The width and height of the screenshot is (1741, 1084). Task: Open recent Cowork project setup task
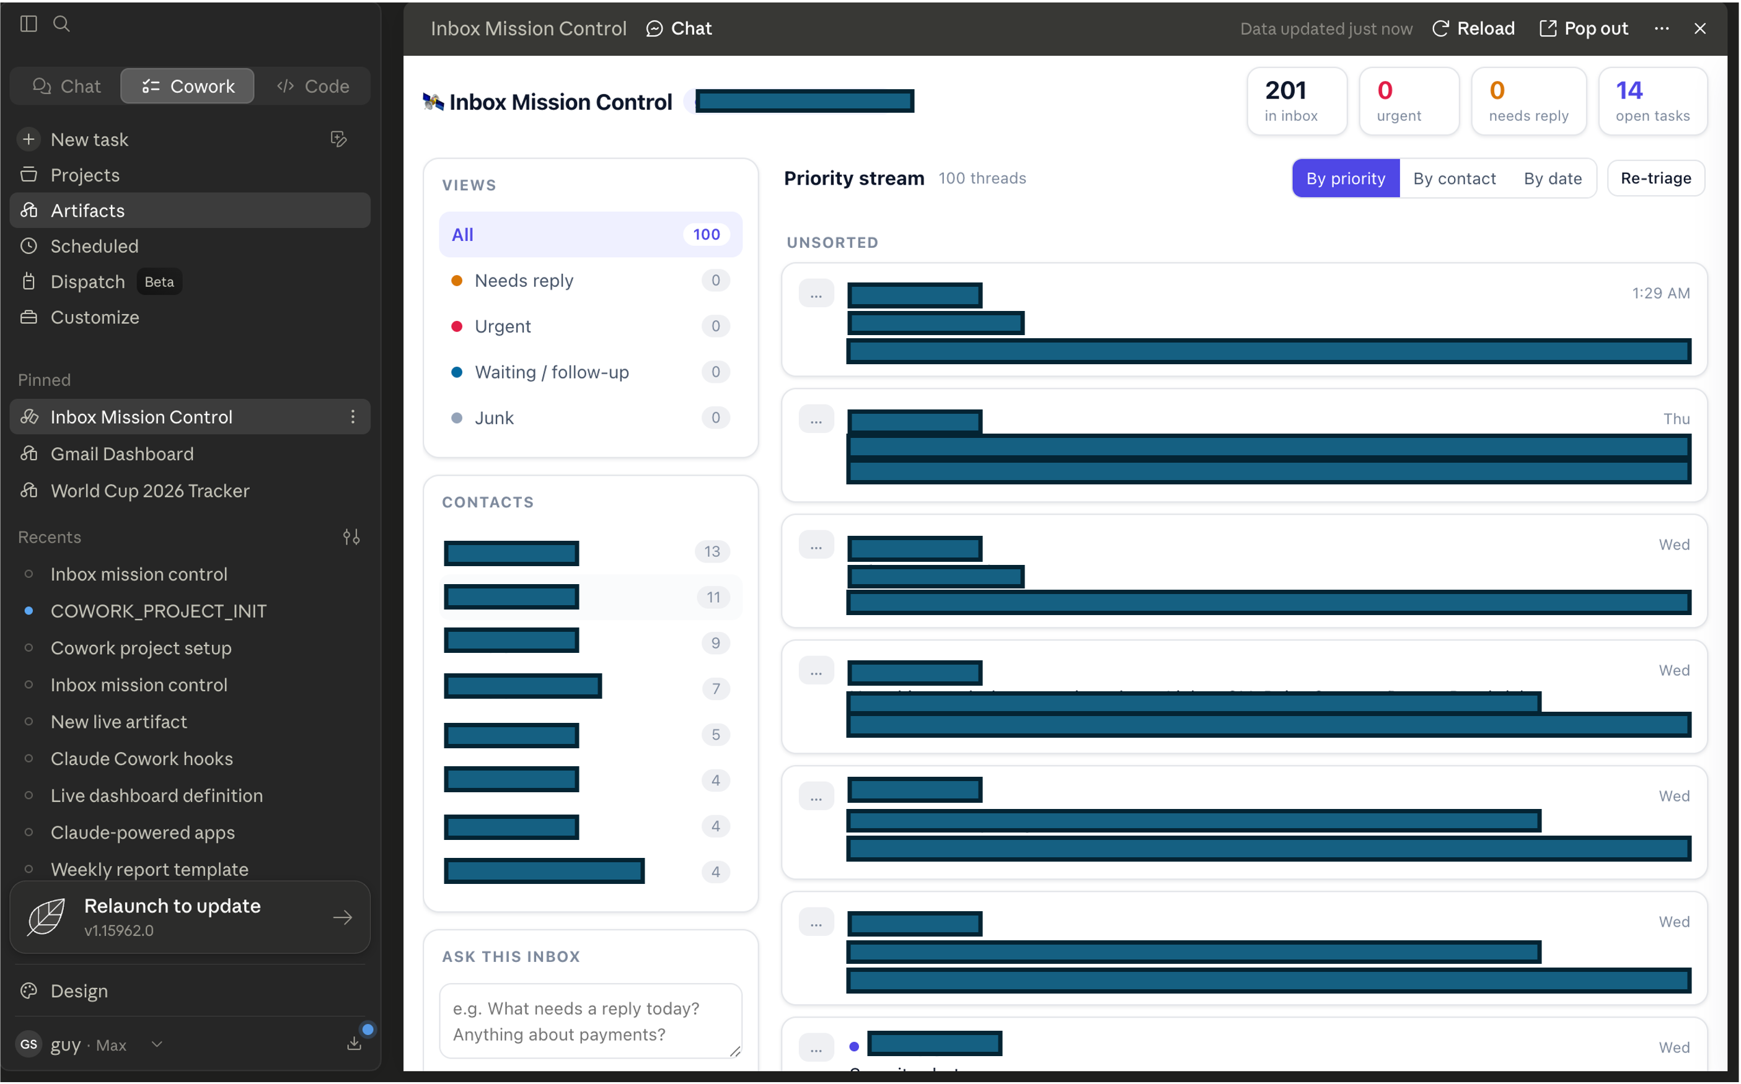[190, 648]
